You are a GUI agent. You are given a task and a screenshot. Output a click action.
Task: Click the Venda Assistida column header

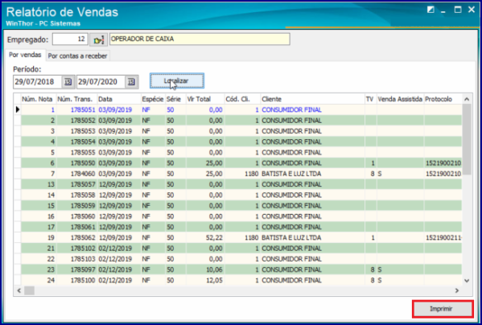coord(400,99)
